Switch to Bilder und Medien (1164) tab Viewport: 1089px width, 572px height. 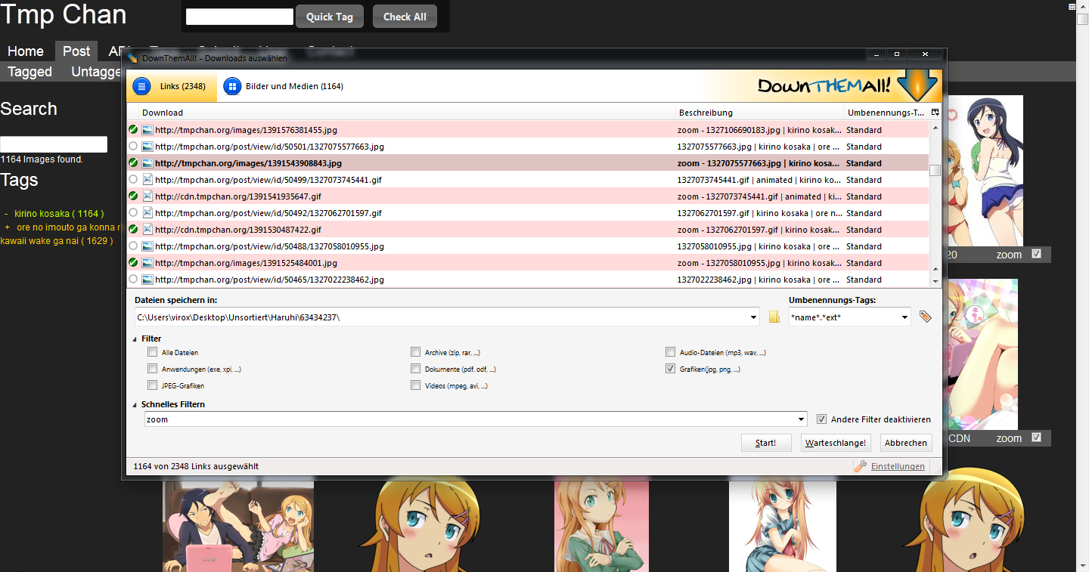284,87
